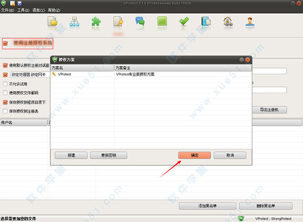Open the file selection toolbar icon
303x222 pixels.
coord(53,22)
